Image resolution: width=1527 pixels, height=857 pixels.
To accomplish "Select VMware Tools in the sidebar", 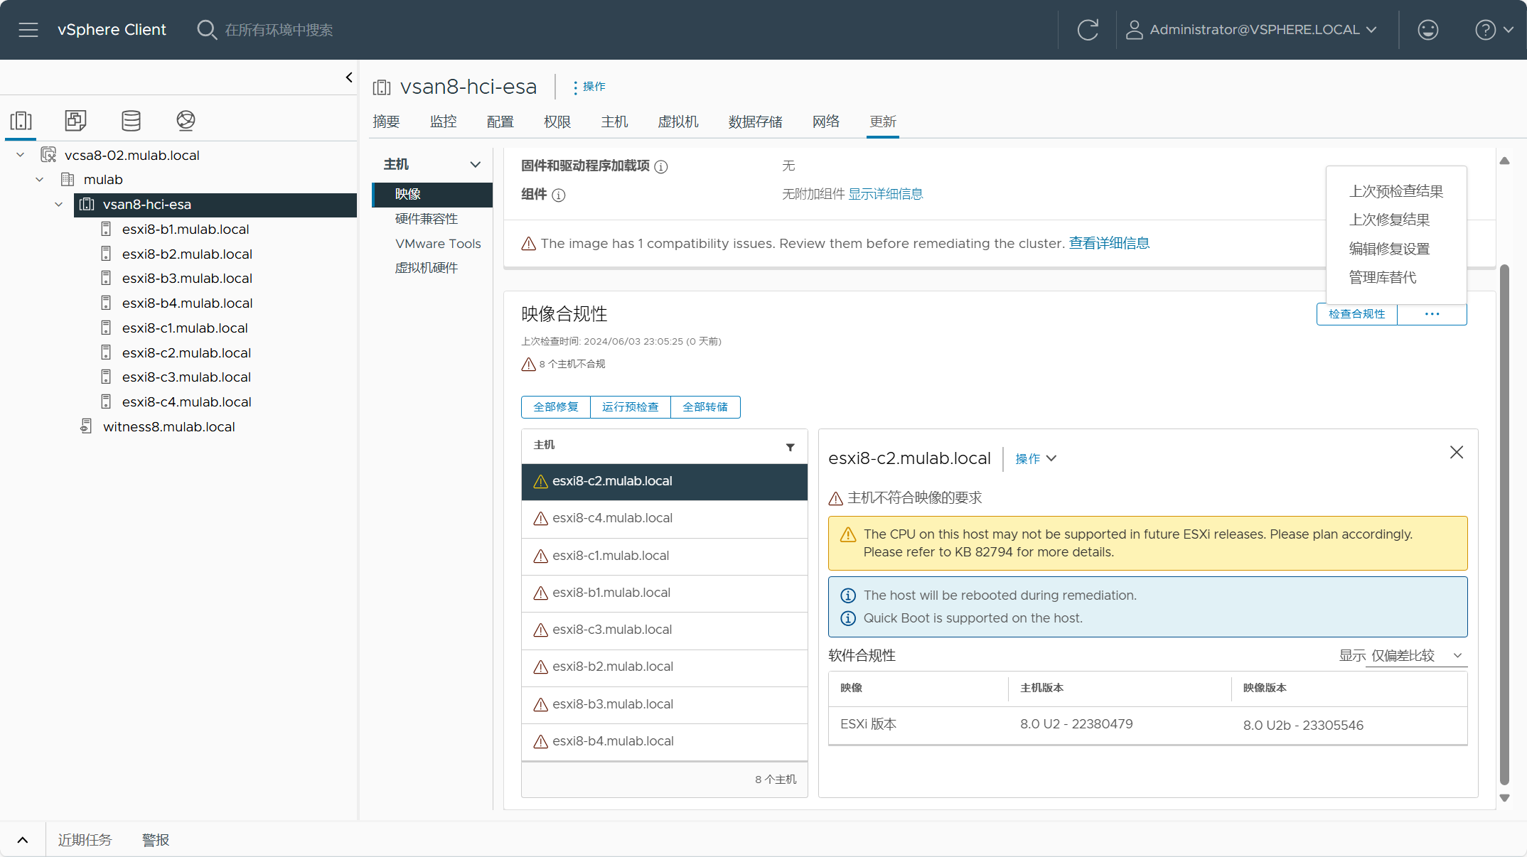I will tap(438, 244).
